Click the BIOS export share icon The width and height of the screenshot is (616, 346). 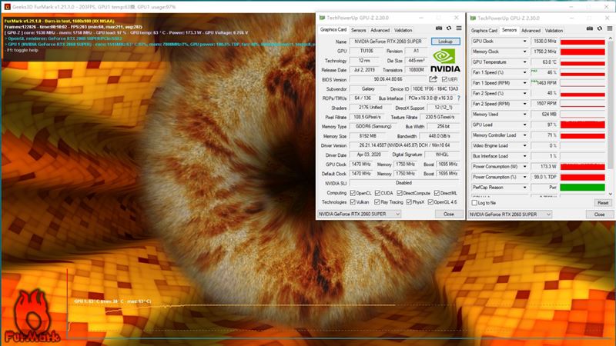tap(434, 79)
